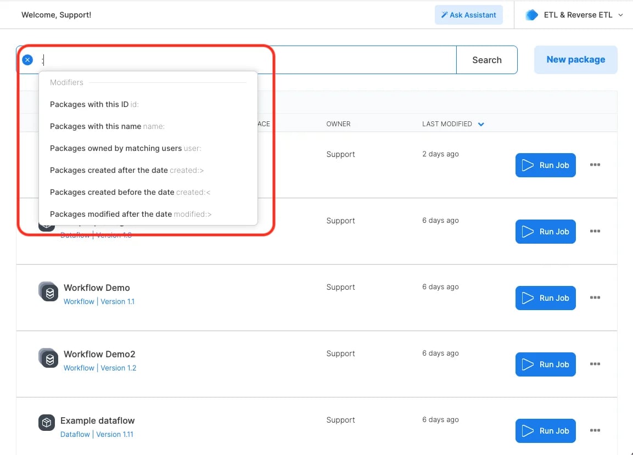Click the Example dataflow package icon
This screenshot has width=633, height=455.
[47, 423]
